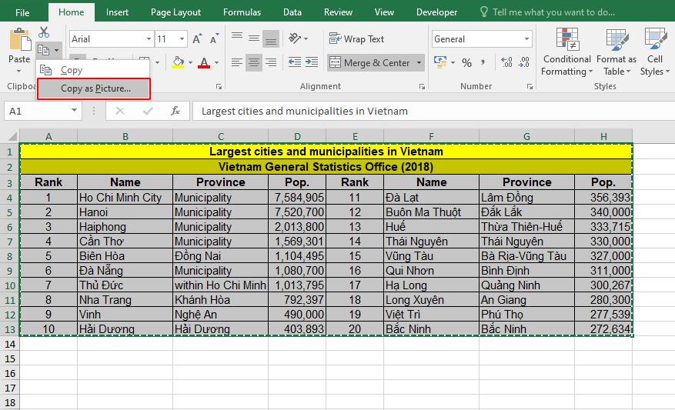This screenshot has width=675, height=410.
Task: Click the Cut scissors icon
Action: pos(44,32)
